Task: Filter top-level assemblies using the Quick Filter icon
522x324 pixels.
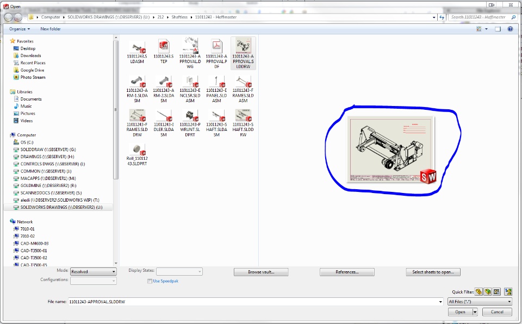Action: (508, 292)
